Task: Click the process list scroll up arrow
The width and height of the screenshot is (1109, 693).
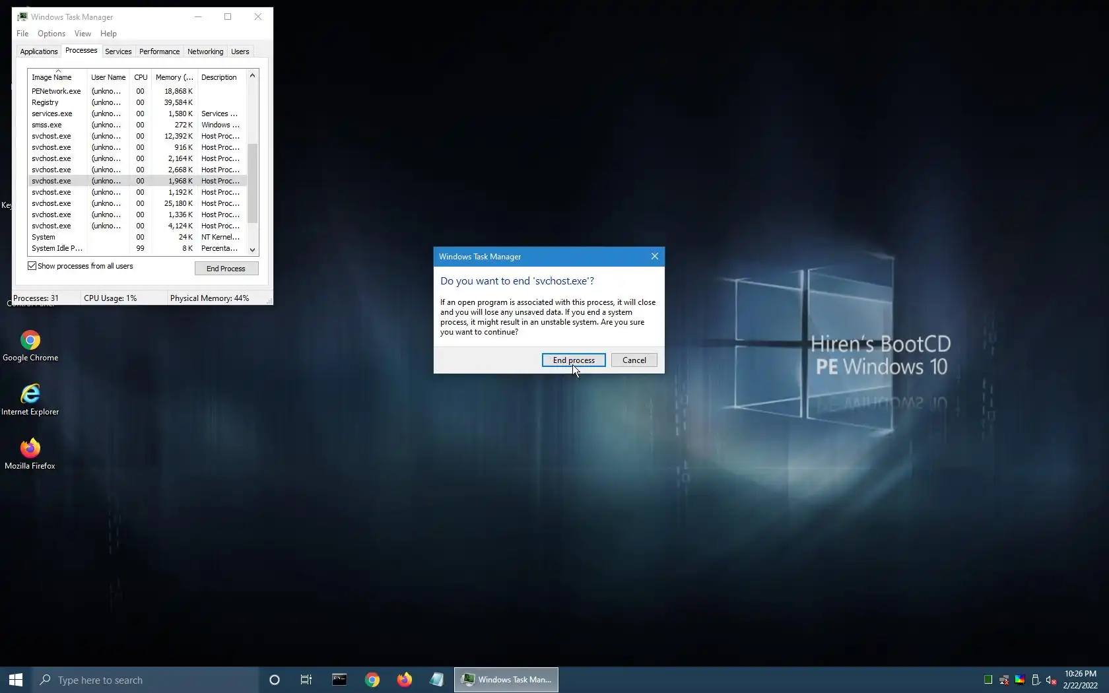Action: [252, 76]
